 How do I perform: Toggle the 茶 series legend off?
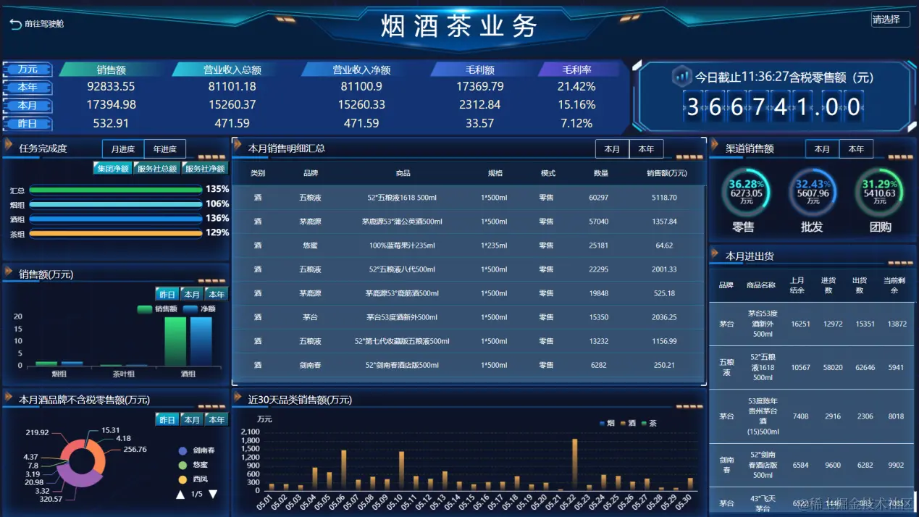[650, 423]
